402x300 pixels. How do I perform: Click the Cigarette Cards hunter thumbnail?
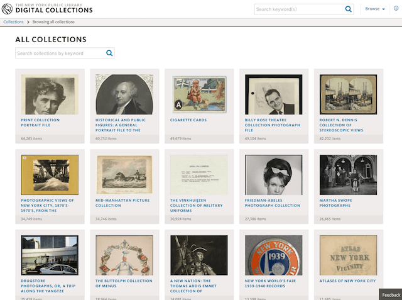[x=199, y=94]
